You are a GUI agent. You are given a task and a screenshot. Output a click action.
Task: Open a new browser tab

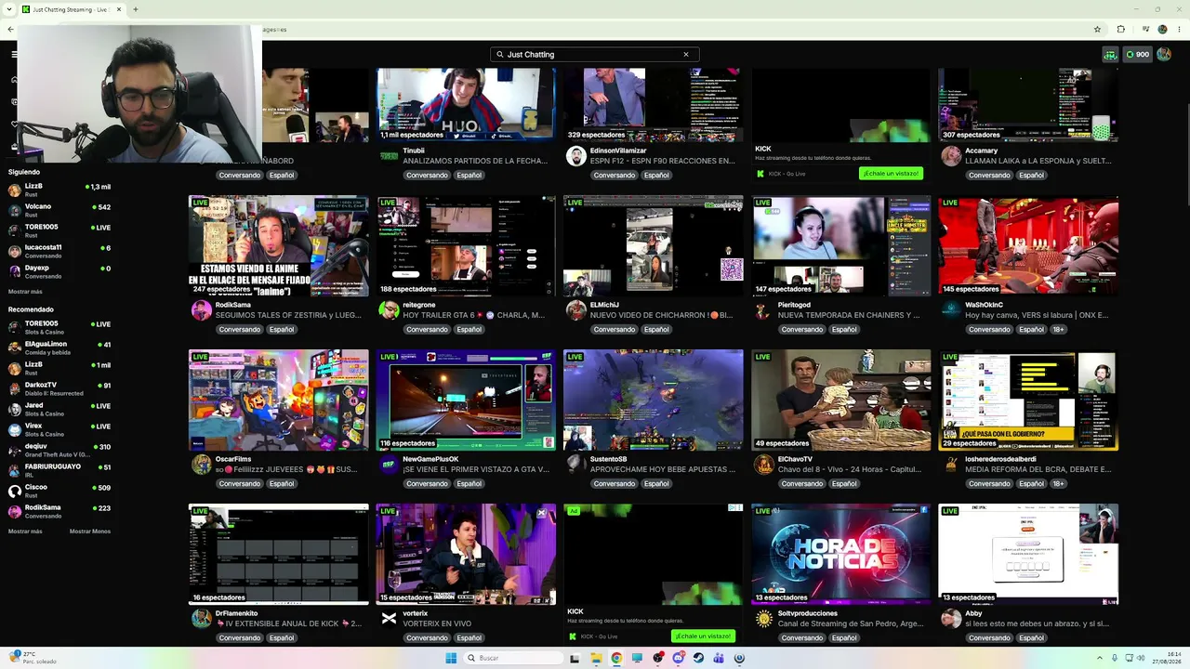click(x=136, y=9)
